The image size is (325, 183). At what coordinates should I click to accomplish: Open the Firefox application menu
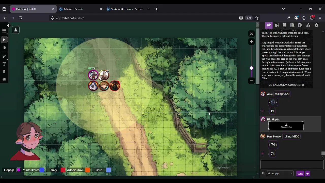(x=320, y=18)
